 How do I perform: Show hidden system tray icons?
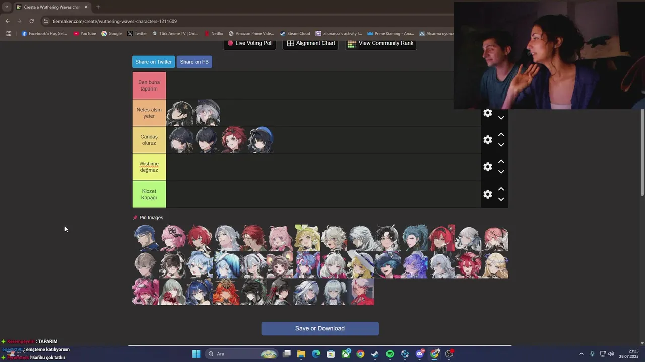[x=581, y=354]
